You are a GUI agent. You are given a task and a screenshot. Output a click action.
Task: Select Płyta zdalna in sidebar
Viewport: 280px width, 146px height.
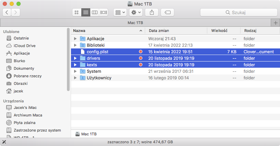(24, 123)
